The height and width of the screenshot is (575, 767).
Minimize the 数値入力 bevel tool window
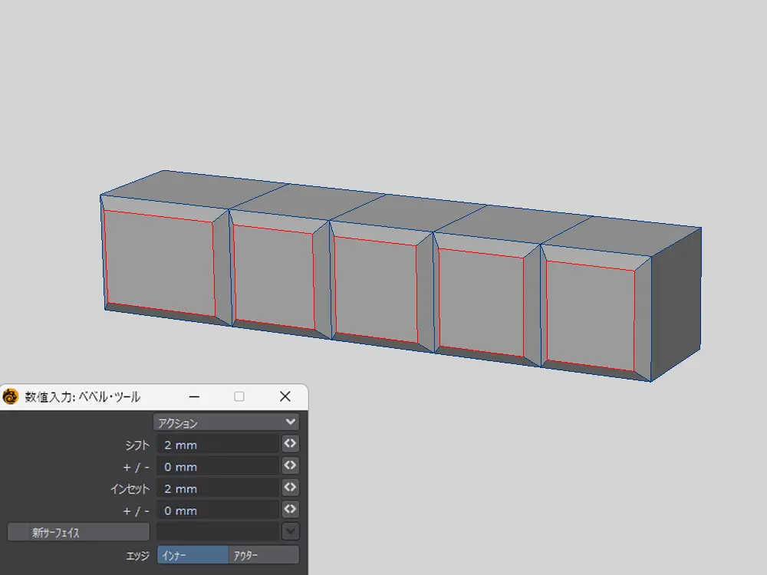(x=194, y=396)
